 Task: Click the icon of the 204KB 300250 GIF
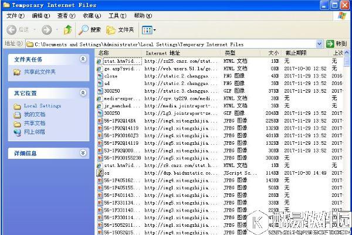pos(100,113)
